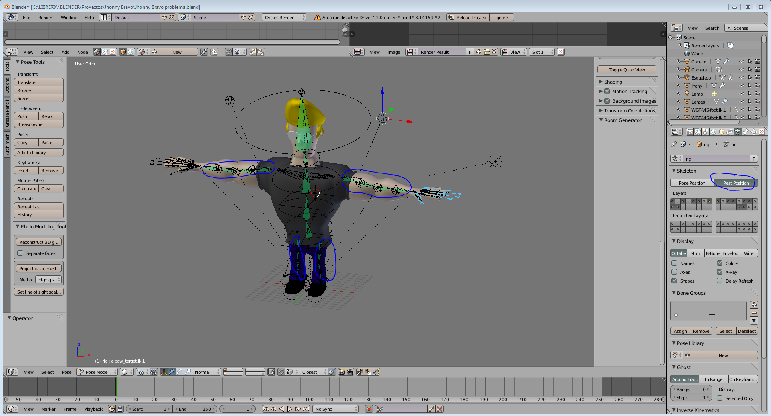Open the Object Constraints chain-link tab
The width and height of the screenshot is (771, 416).
pyautogui.click(x=730, y=132)
